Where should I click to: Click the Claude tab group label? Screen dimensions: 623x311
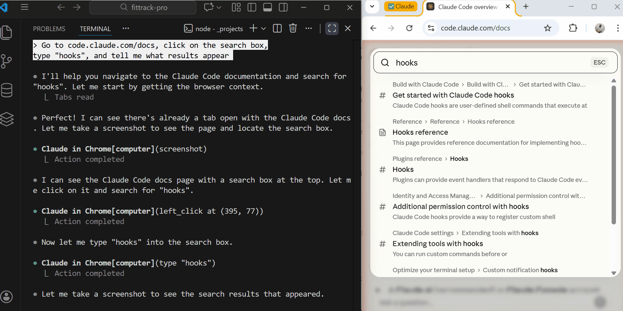point(401,6)
